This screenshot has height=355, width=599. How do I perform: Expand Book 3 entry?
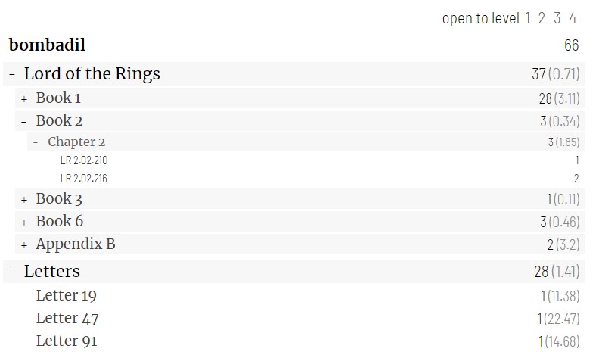click(x=24, y=199)
